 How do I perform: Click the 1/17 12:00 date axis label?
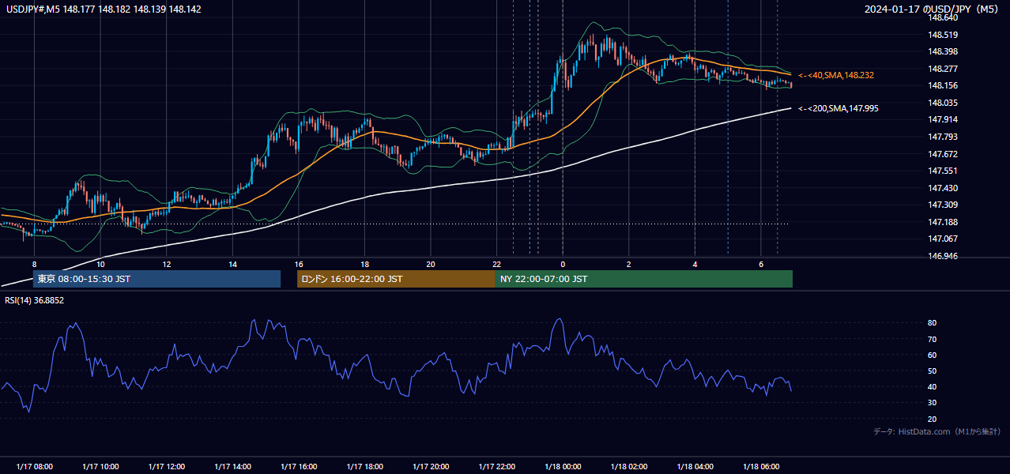(167, 467)
